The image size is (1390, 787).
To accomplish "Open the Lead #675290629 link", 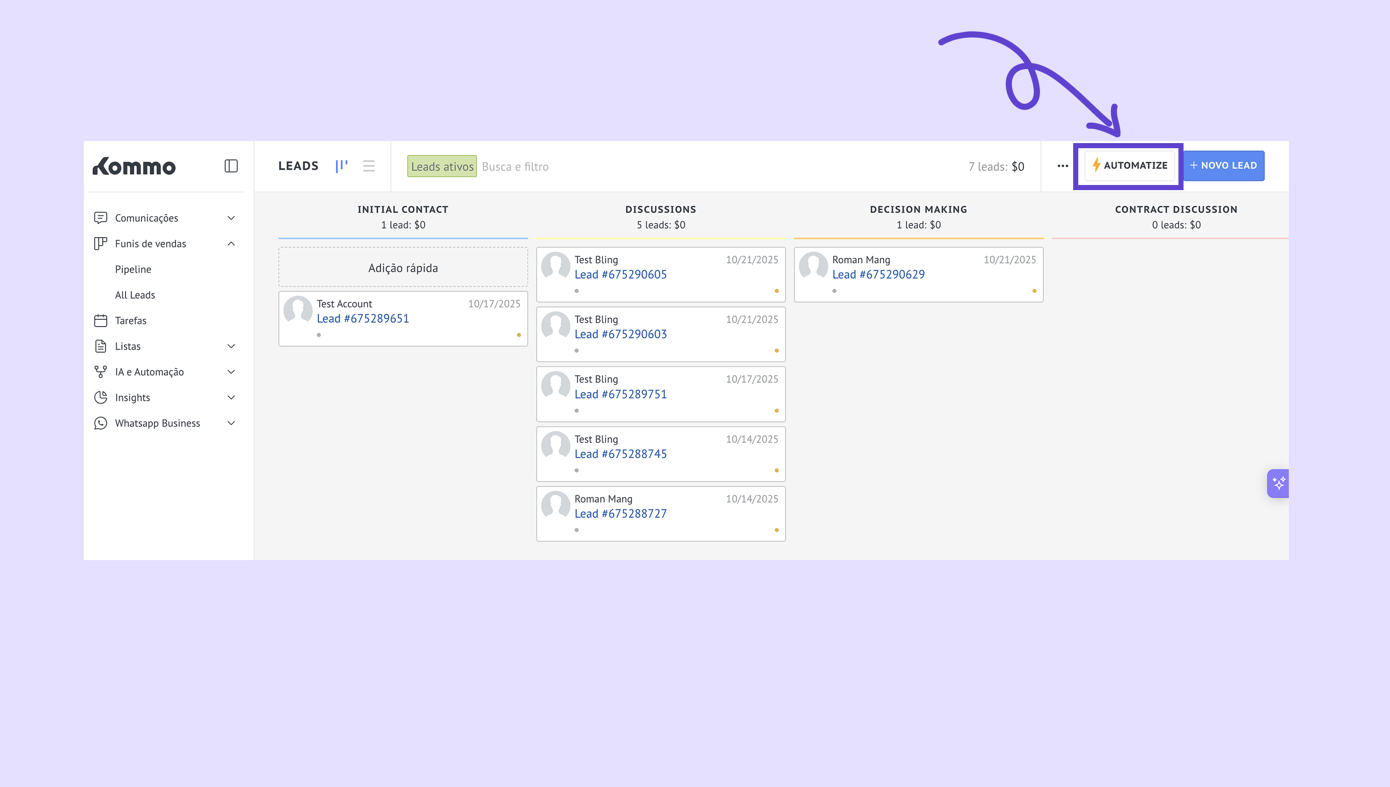I will pyautogui.click(x=878, y=274).
